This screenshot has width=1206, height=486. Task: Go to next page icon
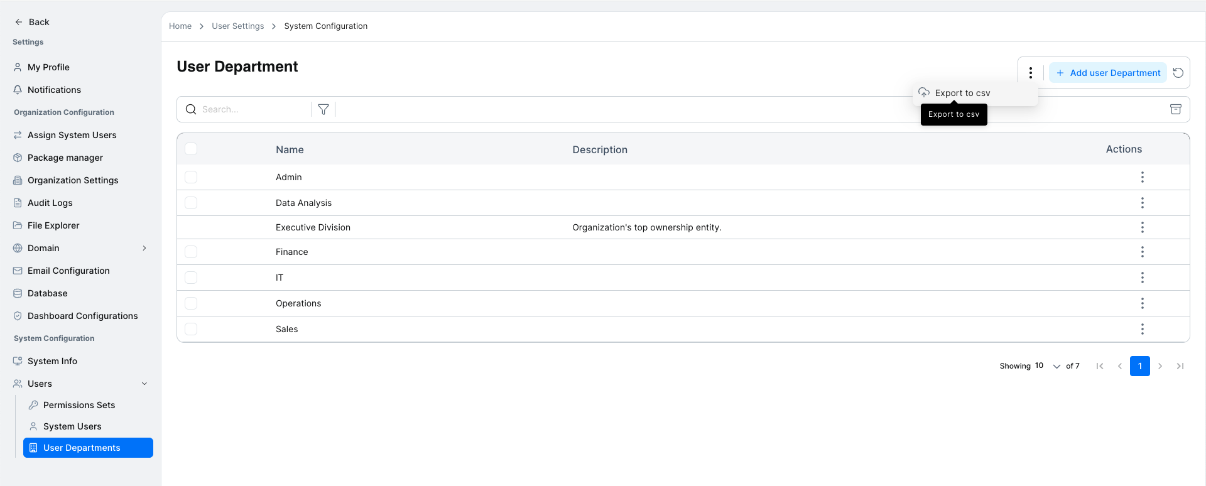coord(1160,366)
